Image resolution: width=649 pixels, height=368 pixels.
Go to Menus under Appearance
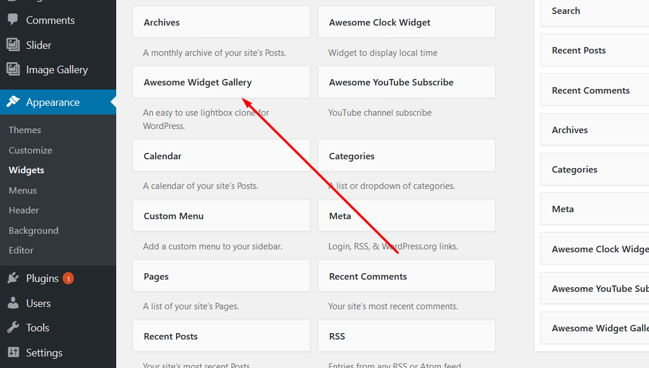23,191
